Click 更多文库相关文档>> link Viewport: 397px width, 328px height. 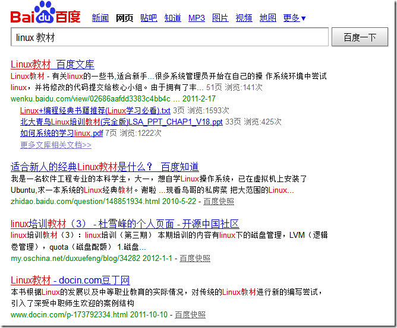click(x=56, y=145)
